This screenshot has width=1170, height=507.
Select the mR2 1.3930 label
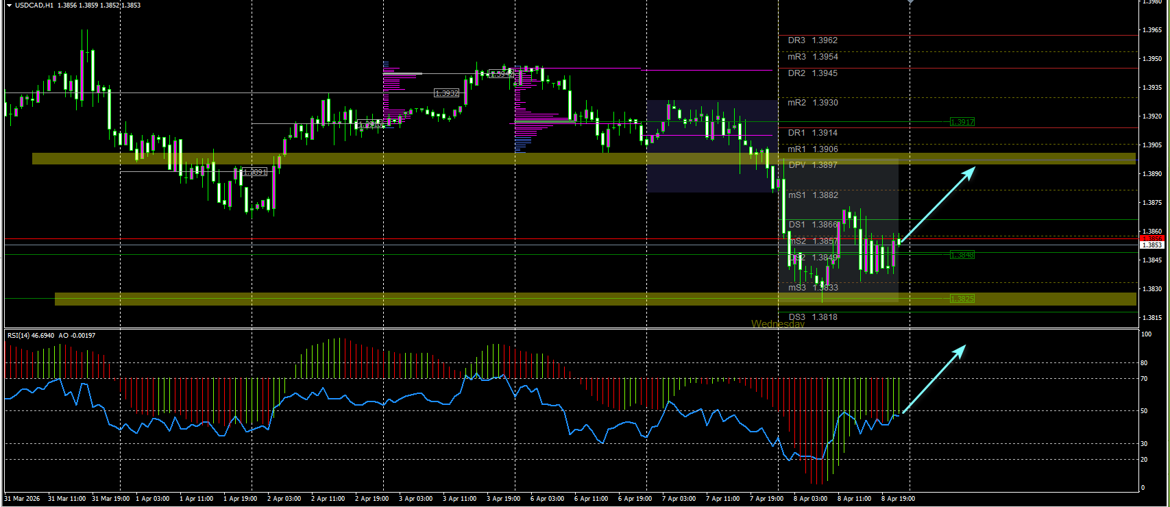point(812,103)
